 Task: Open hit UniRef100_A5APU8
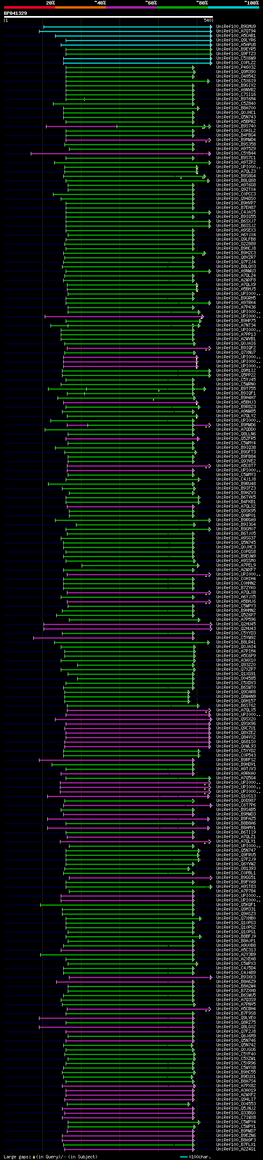click(236, 44)
